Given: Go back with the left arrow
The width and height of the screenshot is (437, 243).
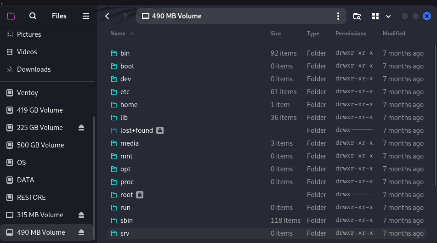Looking at the screenshot, I should (x=108, y=16).
